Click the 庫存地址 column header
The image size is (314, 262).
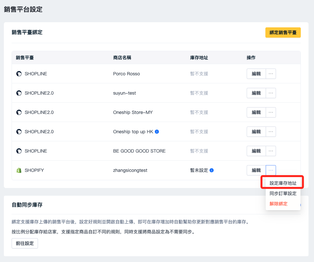(x=199, y=58)
